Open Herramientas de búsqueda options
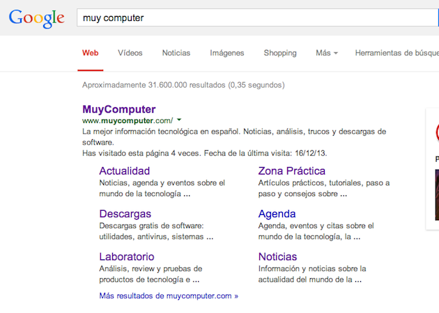This screenshot has height=313, width=439. (x=396, y=53)
